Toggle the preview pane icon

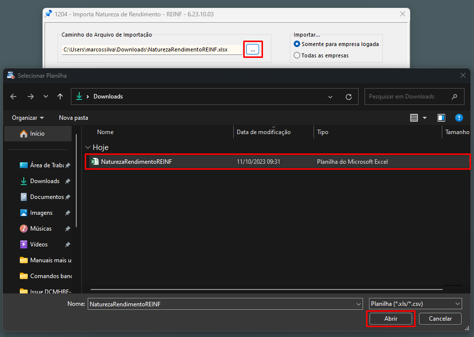pyautogui.click(x=441, y=118)
